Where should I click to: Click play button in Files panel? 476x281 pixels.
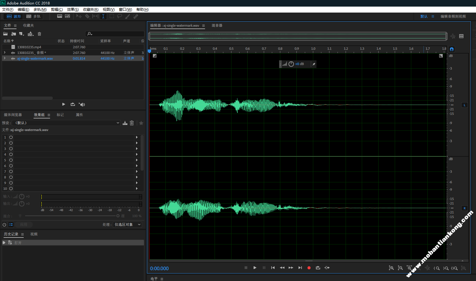tap(64, 104)
